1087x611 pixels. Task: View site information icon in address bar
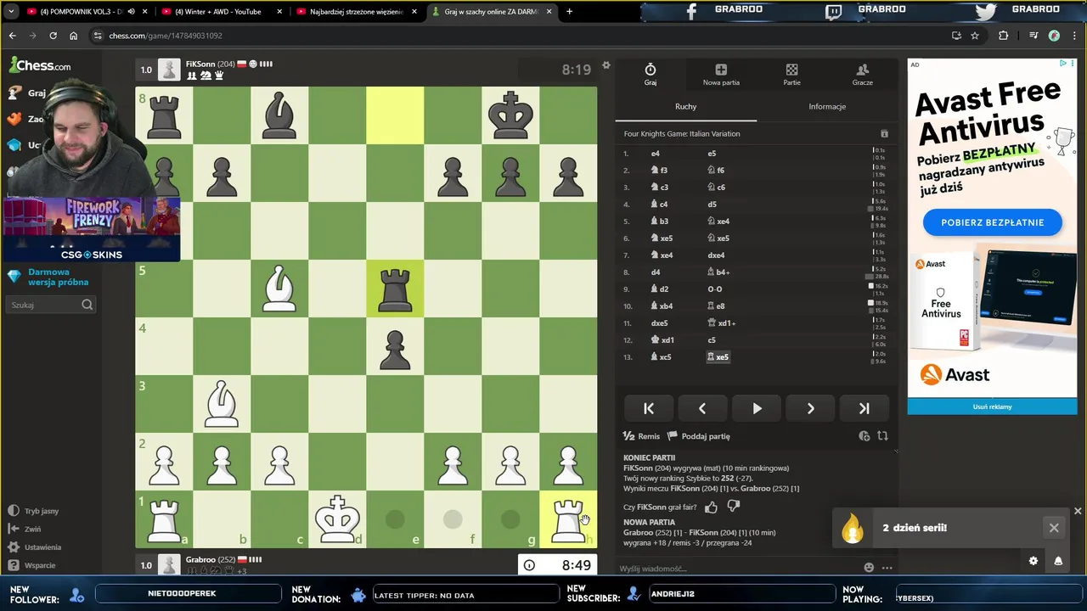pyautogui.click(x=99, y=36)
